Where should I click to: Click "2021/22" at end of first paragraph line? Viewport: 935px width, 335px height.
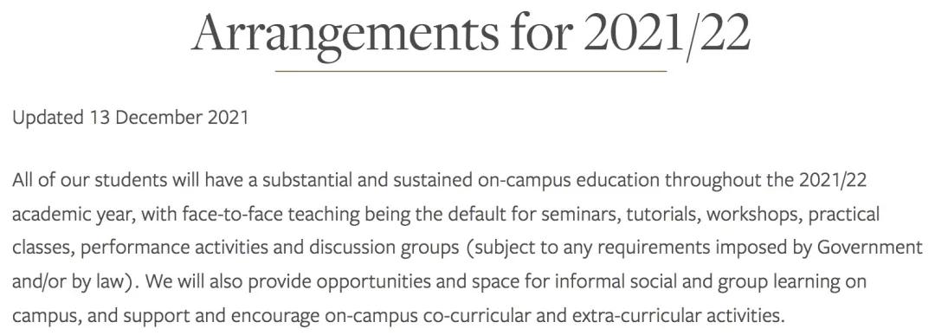(x=833, y=180)
